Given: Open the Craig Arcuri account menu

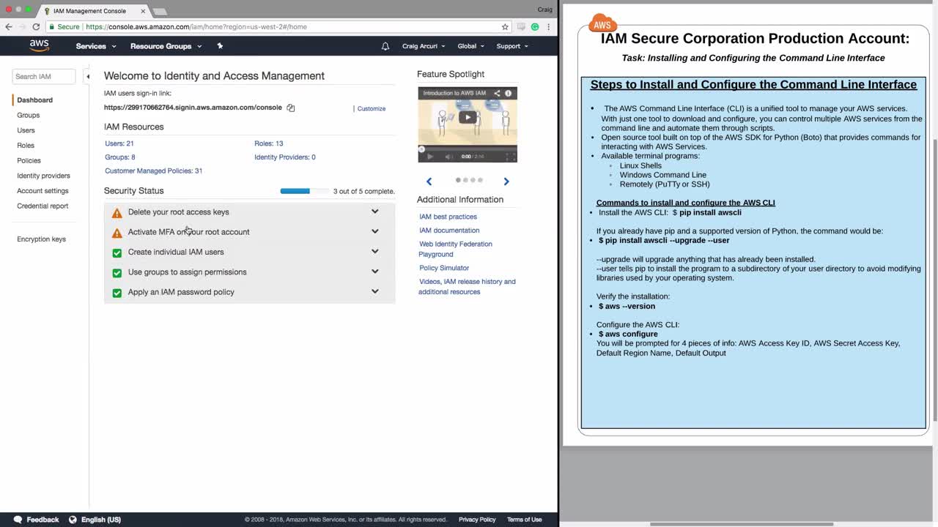Looking at the screenshot, I should tap(424, 46).
